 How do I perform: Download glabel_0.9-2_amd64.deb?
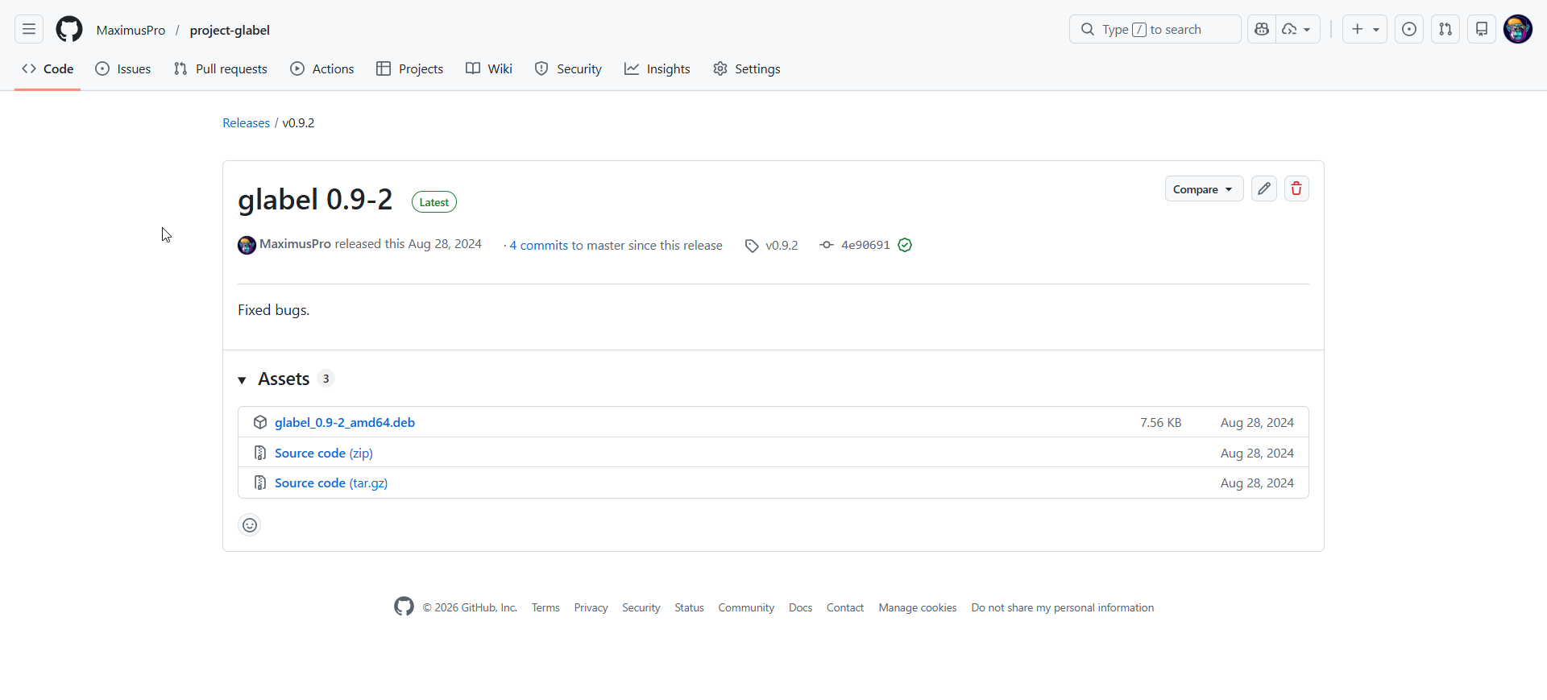pyautogui.click(x=345, y=422)
